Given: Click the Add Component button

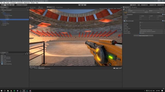Looking at the screenshot, I should pos(143,36).
